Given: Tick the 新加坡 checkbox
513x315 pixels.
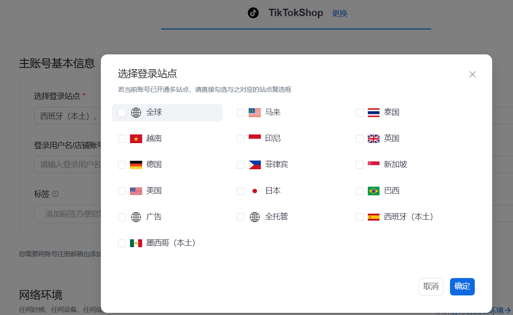Looking at the screenshot, I should click(359, 165).
